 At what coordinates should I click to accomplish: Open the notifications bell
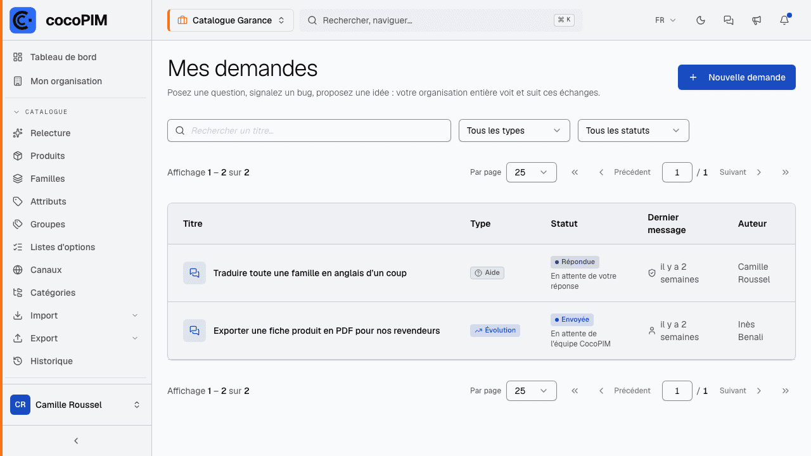click(x=784, y=20)
